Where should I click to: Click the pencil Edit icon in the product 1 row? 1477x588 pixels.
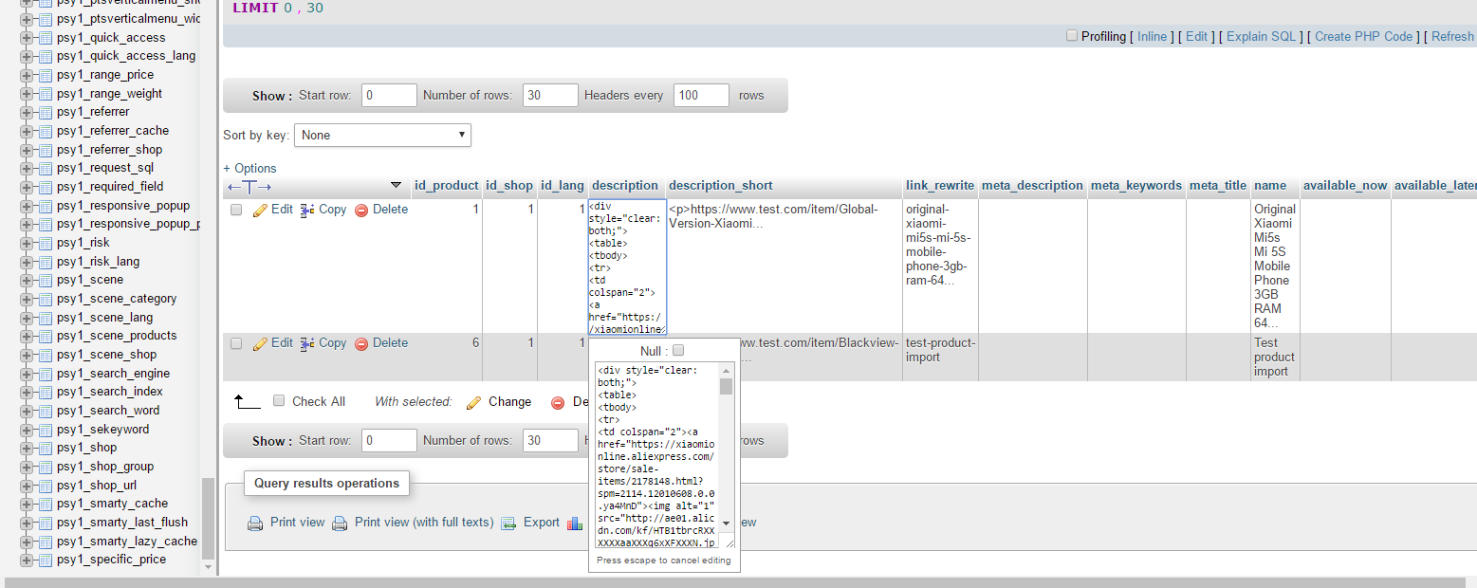[260, 210]
